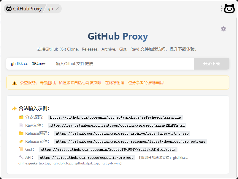Select the gist.github.com example URL
Image resolution: width=238 pixels, height=179 pixels.
click(108, 150)
